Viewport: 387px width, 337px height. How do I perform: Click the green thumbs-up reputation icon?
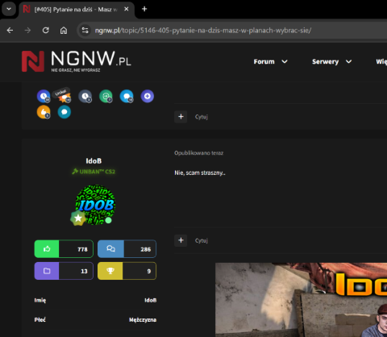point(47,249)
